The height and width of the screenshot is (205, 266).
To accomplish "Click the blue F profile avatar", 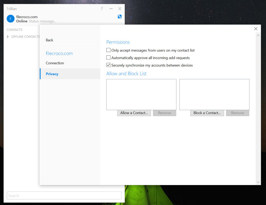I will click(10, 19).
